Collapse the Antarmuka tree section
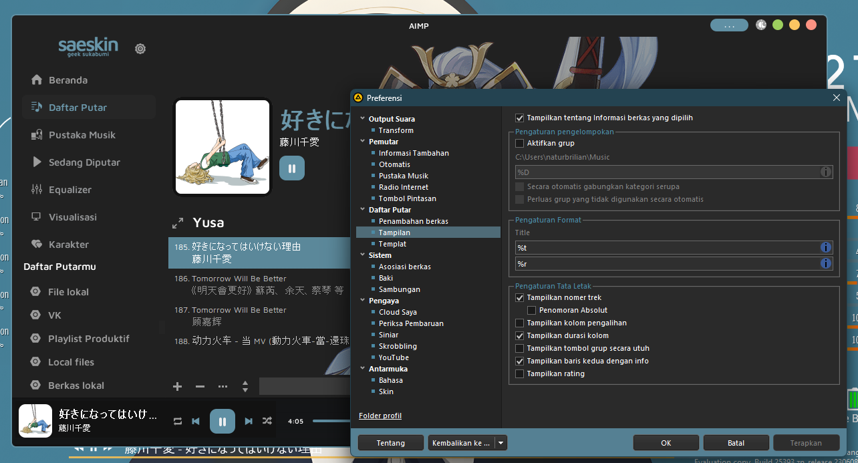Image resolution: width=858 pixels, height=463 pixels. (362, 369)
